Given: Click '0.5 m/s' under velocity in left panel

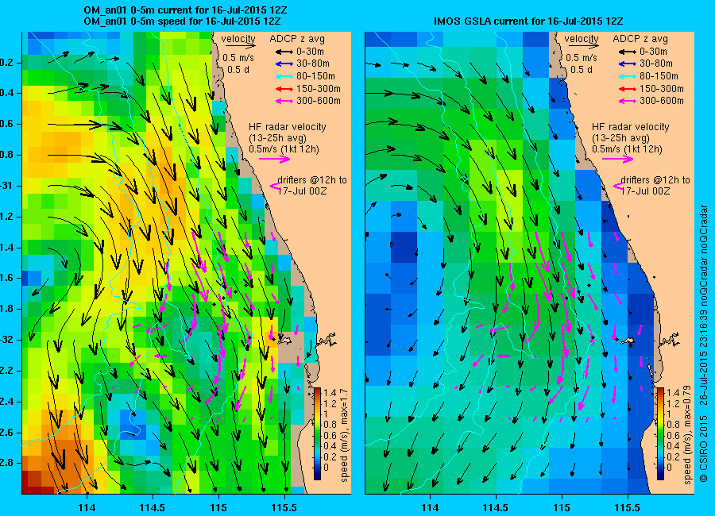Looking at the screenshot, I should coord(238,58).
